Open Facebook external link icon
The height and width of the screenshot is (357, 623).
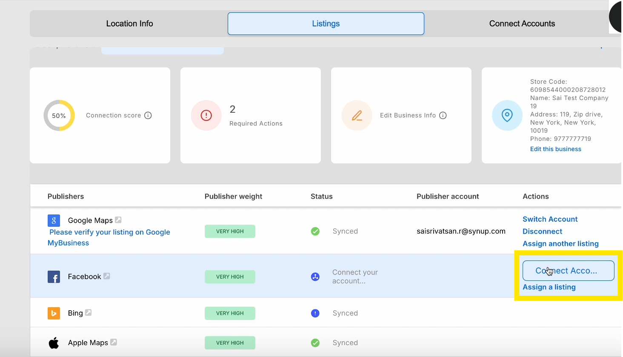tap(107, 276)
